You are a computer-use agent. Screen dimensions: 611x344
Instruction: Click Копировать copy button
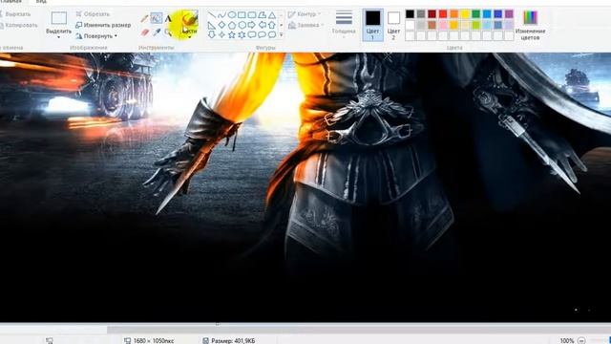click(x=19, y=26)
